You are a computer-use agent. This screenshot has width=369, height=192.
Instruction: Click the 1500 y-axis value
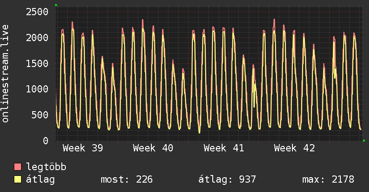pos(37,63)
